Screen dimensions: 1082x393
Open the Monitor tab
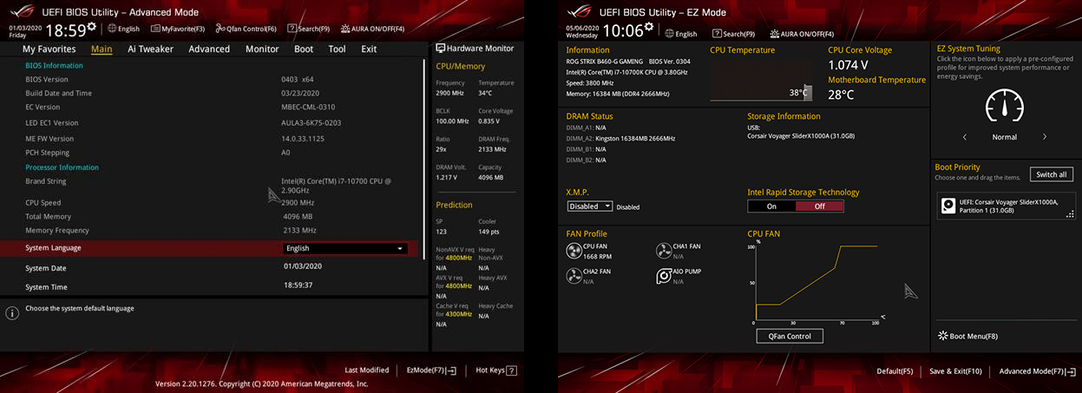(x=262, y=49)
